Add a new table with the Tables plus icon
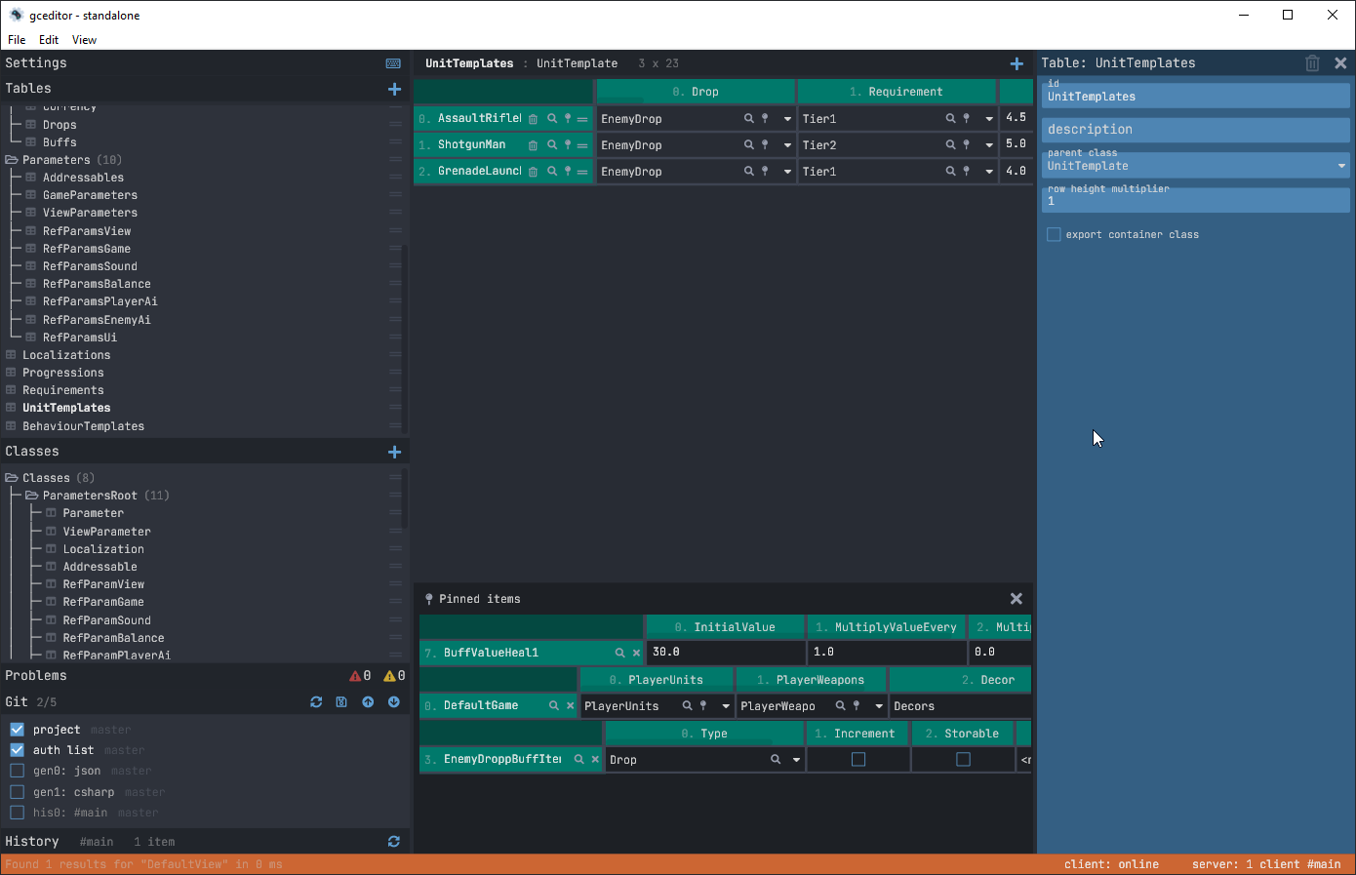Screen dimensions: 1356x875 [x=394, y=89]
